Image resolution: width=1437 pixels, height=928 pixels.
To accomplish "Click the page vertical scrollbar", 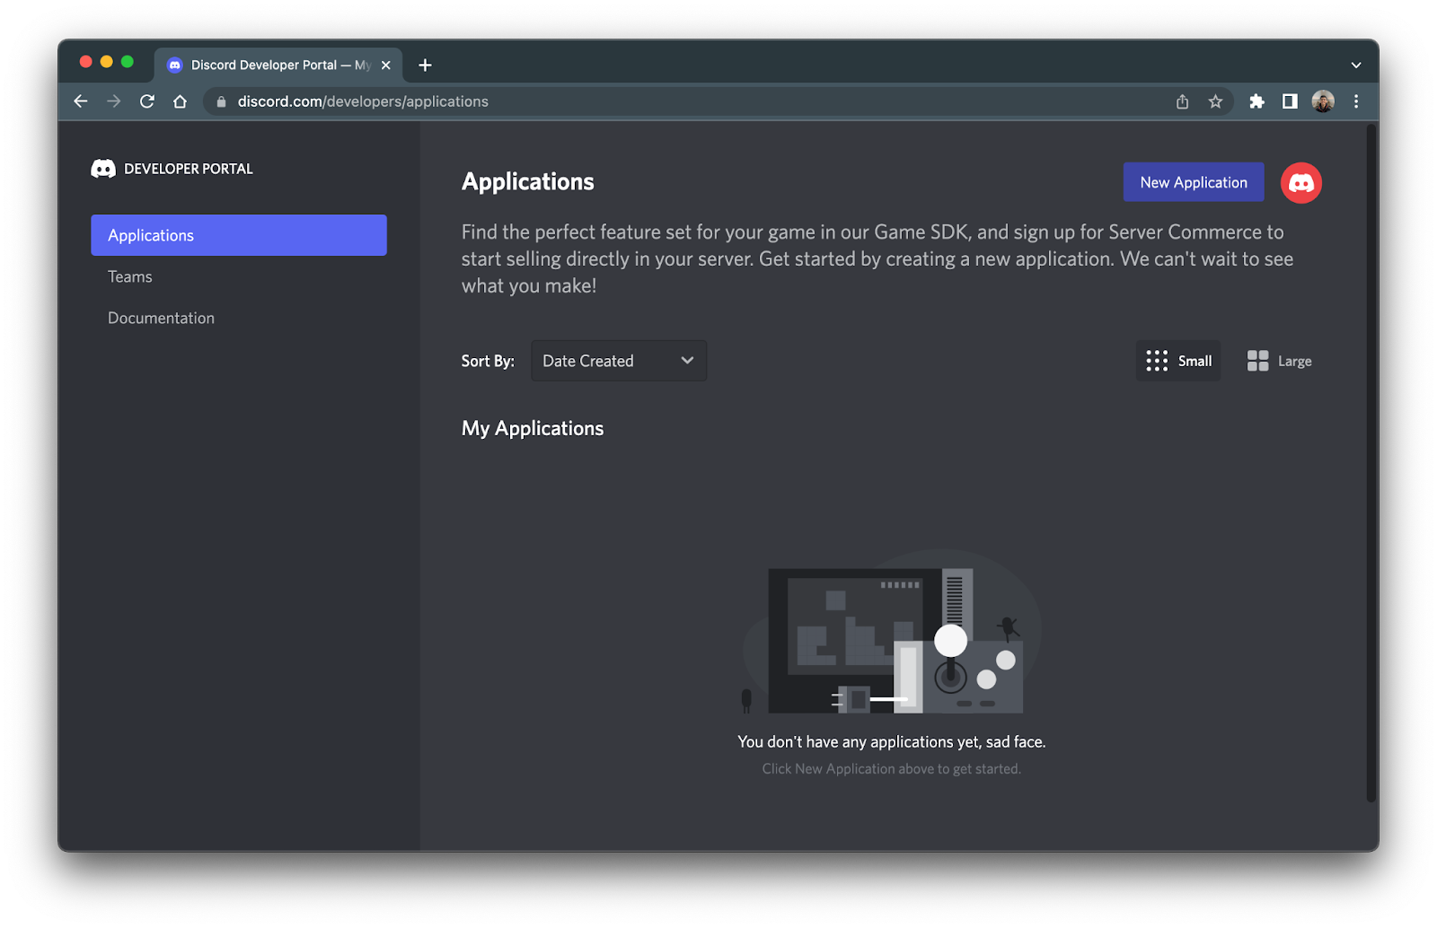I will click(x=1371, y=463).
